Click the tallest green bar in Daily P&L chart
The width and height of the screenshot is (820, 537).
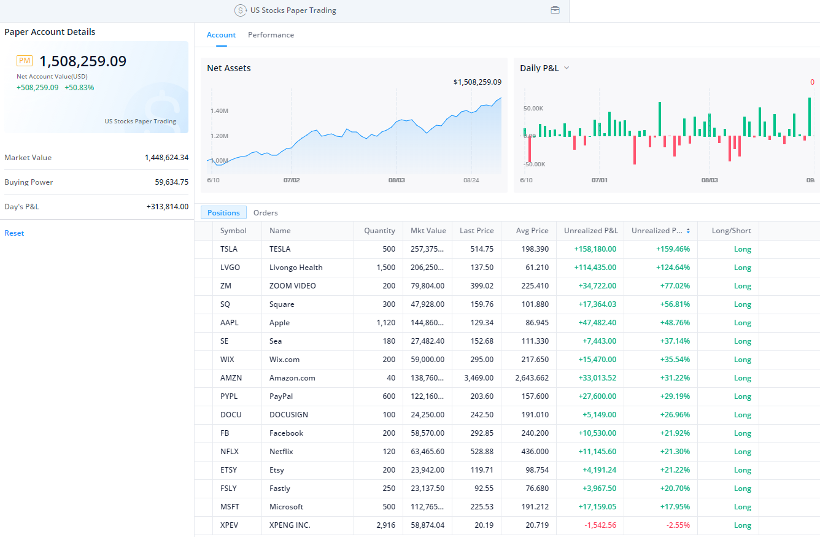coord(810,117)
